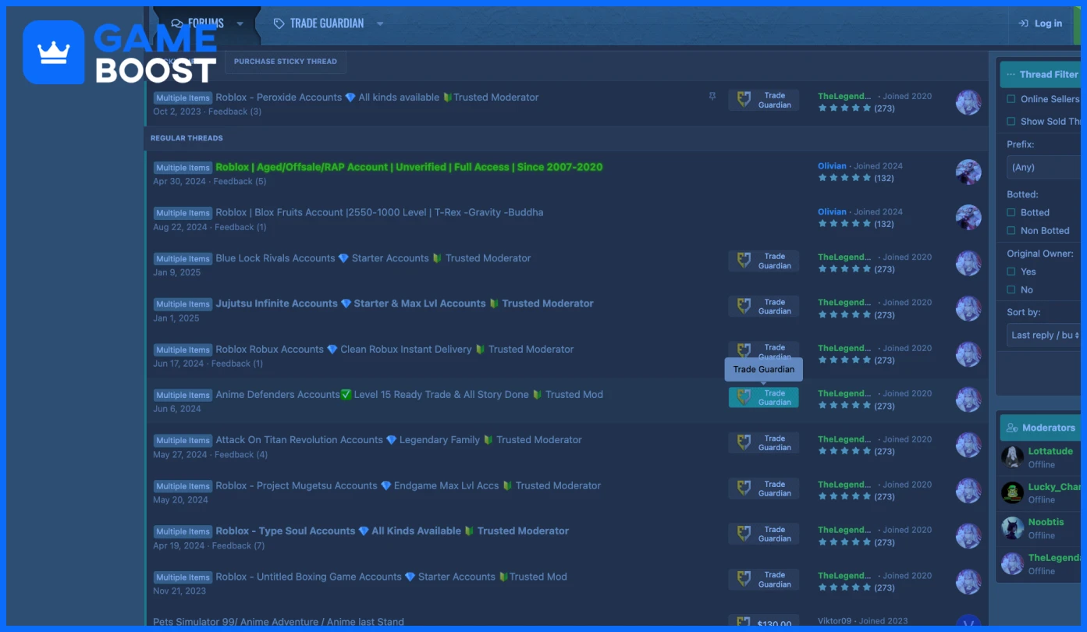Click Multiple Items prefix on Type Soul thread
Screen dimensions: 1087x632
pos(183,531)
